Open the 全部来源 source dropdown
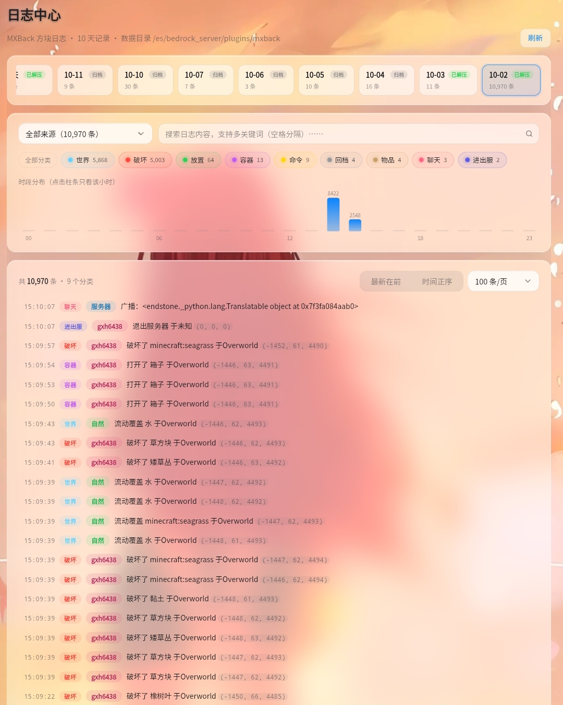563x705 pixels. tap(85, 134)
